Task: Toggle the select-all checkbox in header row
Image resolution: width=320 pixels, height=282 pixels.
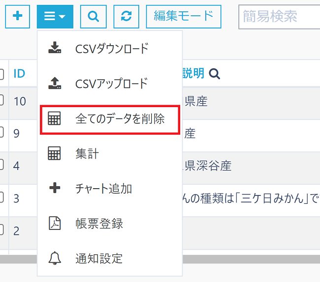Action: coord(1,74)
